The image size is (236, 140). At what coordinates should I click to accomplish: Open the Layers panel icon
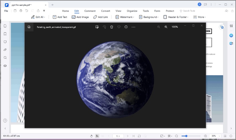(5, 66)
